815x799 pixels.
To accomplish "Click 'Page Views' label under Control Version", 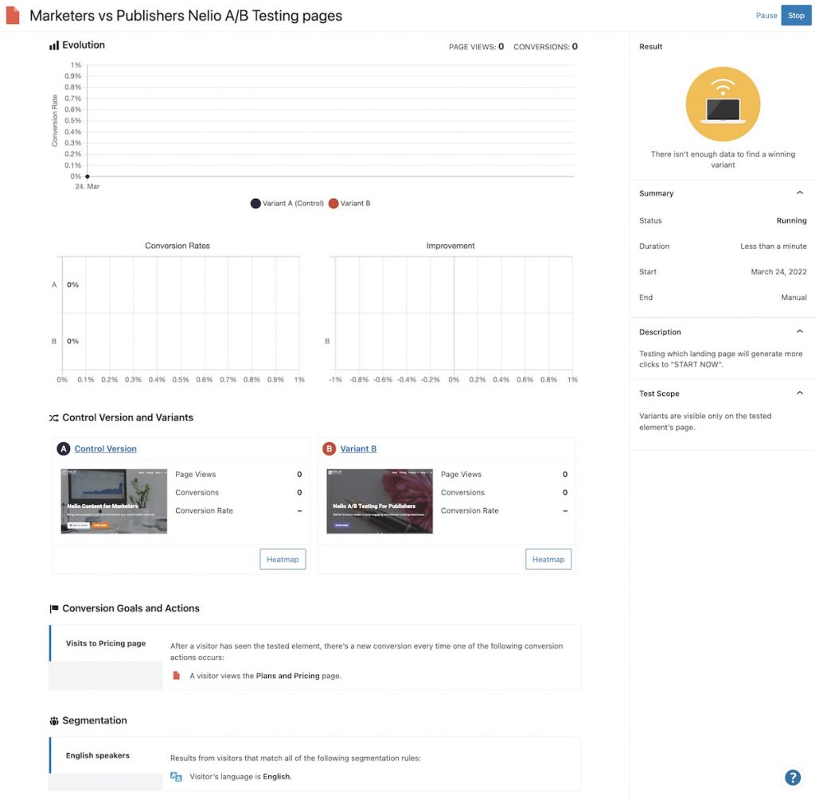I will [x=196, y=475].
